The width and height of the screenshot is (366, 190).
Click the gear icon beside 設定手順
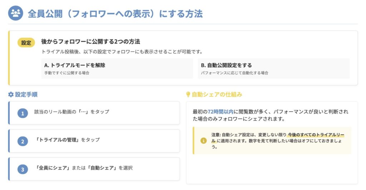click(11, 94)
